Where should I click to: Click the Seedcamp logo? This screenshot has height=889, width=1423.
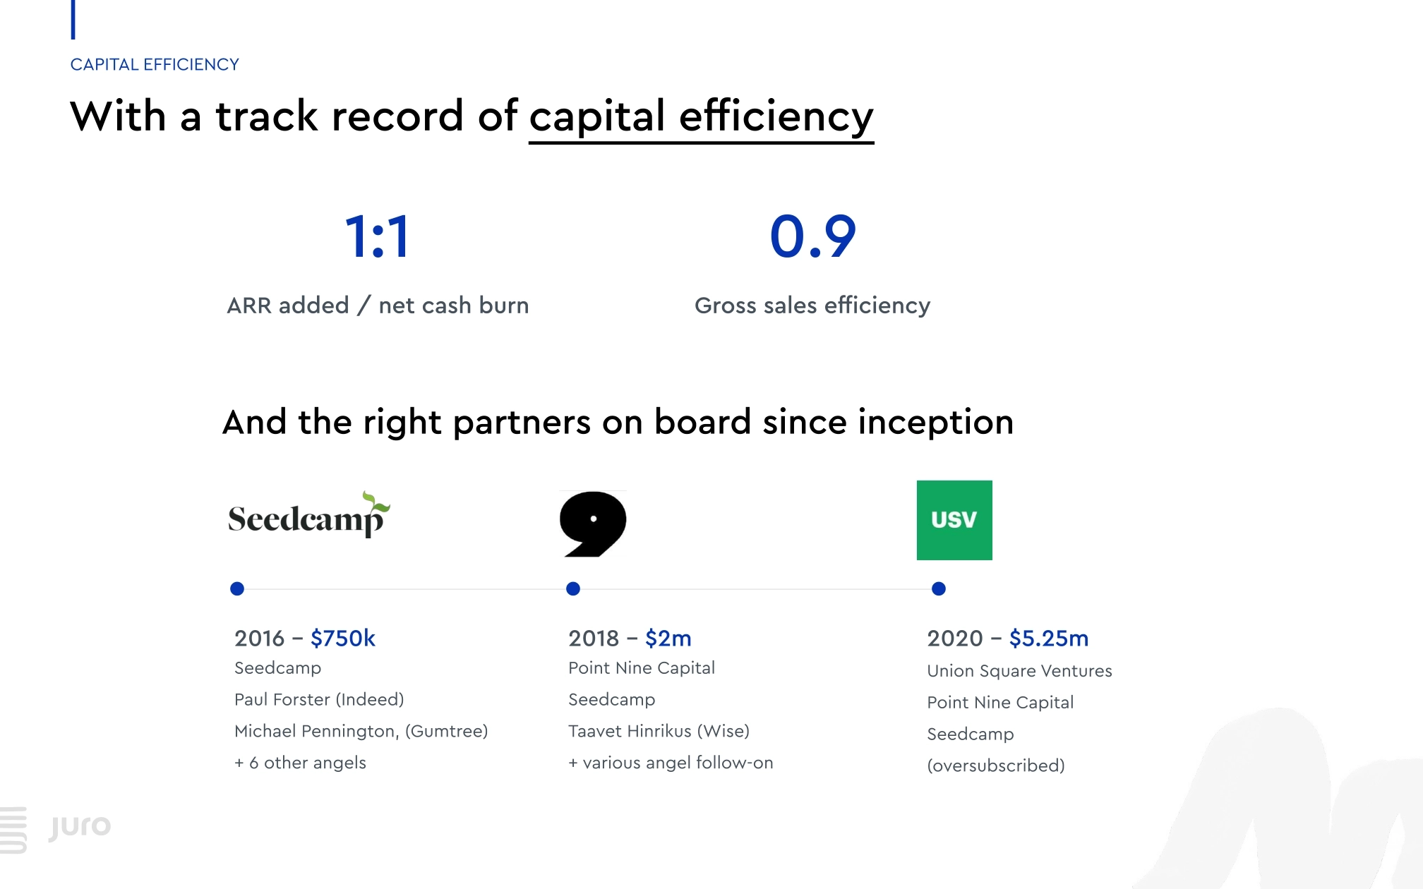click(308, 517)
